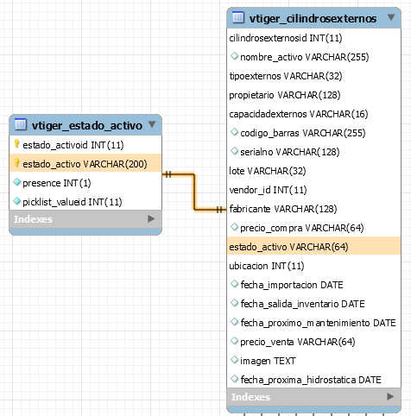
Task: Click diamond icon beside fecha_importacion DATE
Action: pos(234,284)
